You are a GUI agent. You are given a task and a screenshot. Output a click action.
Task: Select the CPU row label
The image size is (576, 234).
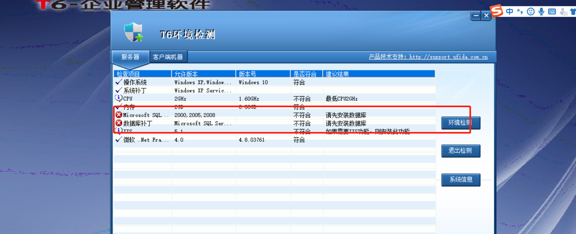(x=128, y=98)
